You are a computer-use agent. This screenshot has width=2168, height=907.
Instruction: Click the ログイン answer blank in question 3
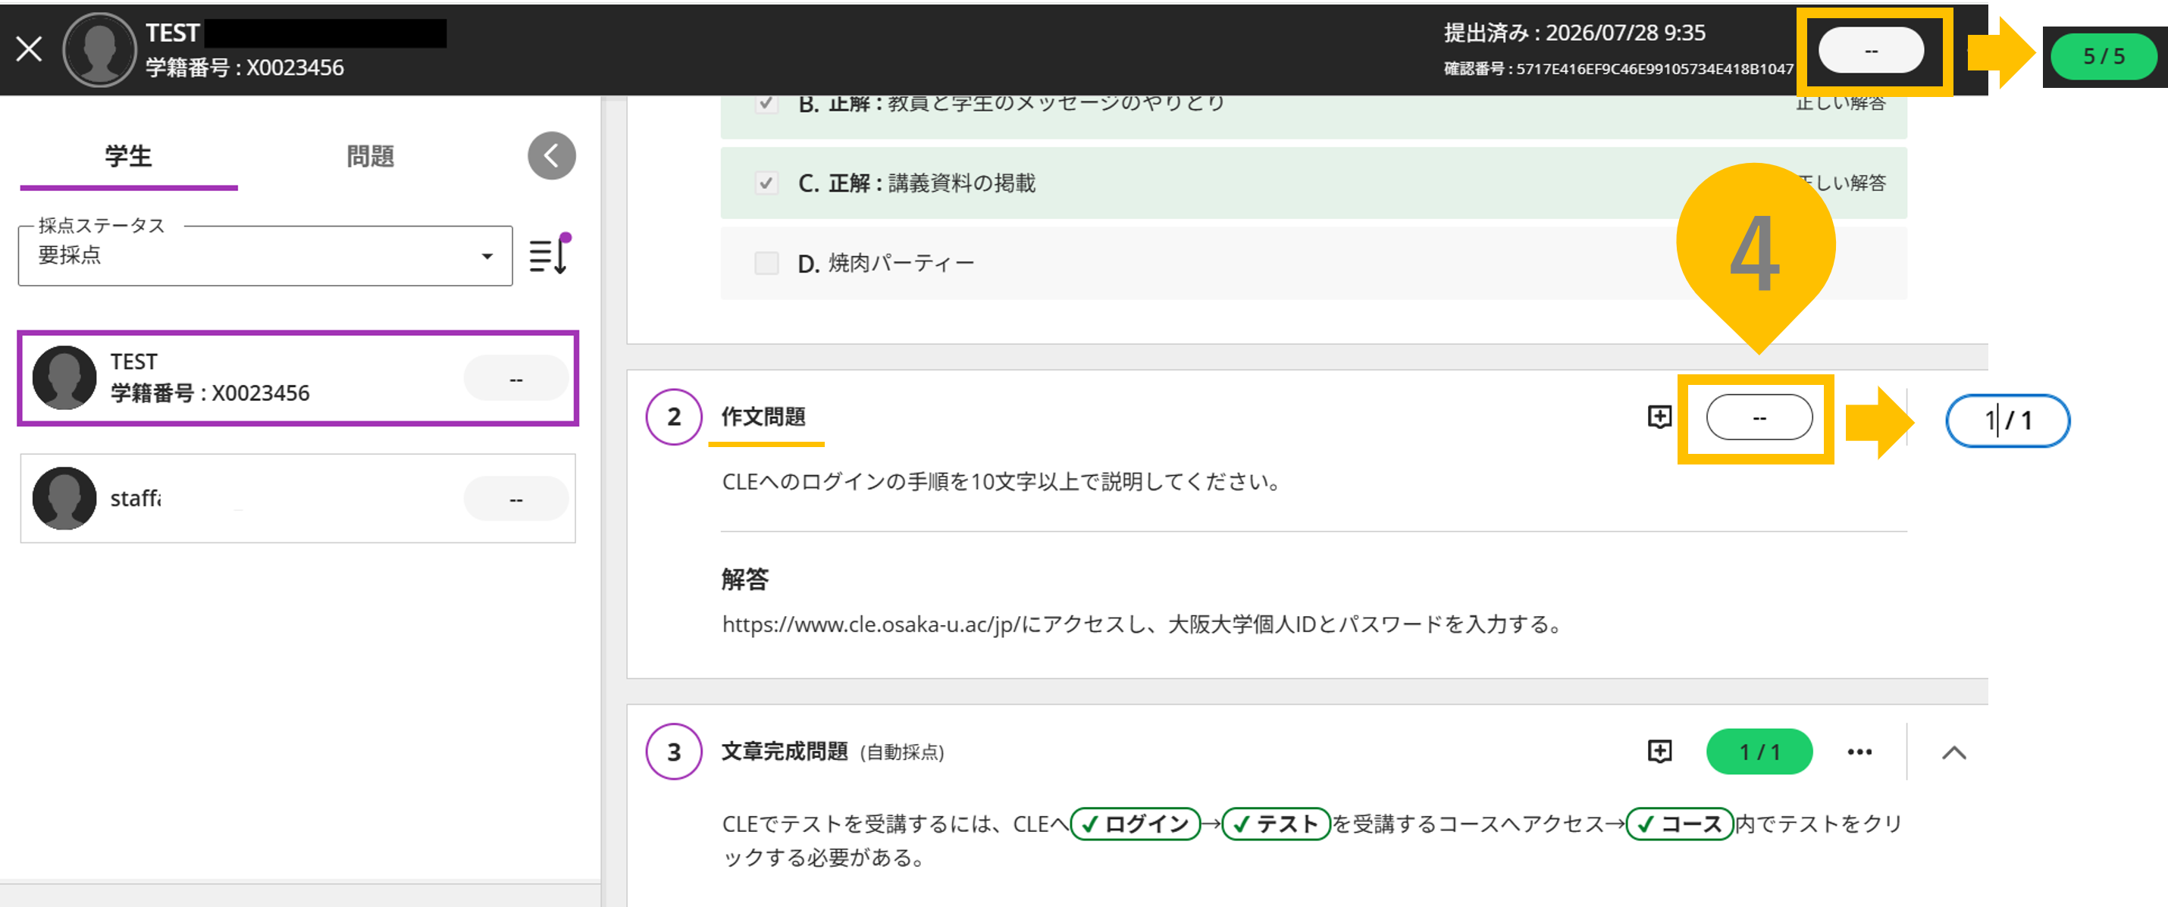pos(1135,824)
